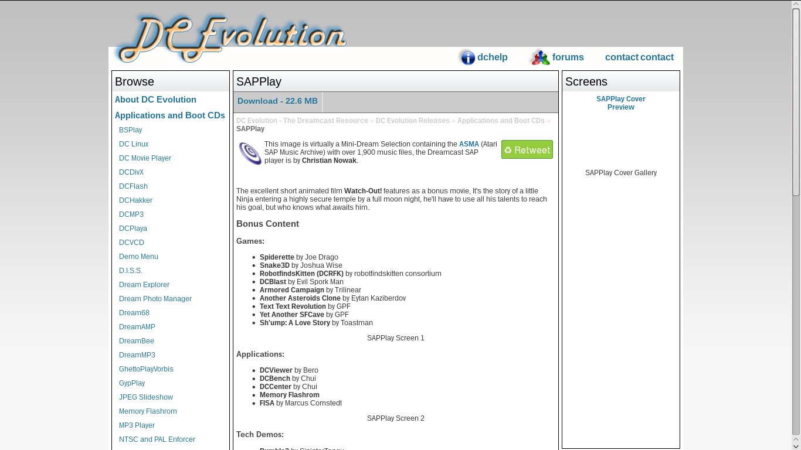Go to DC Evolution - The Dreamcast Resource breadcrumb
801x450 pixels.
302,121
